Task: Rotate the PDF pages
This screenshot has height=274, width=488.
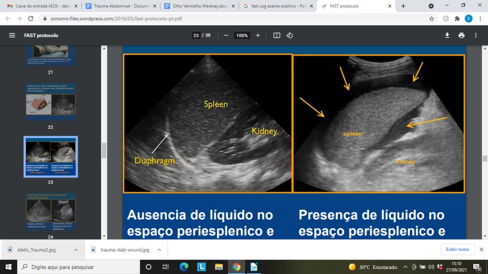Action: click(291, 35)
